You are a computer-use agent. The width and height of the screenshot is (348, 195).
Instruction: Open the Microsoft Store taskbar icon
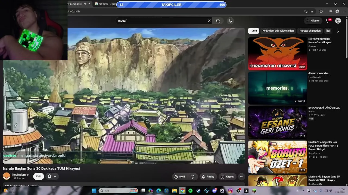coord(166,191)
